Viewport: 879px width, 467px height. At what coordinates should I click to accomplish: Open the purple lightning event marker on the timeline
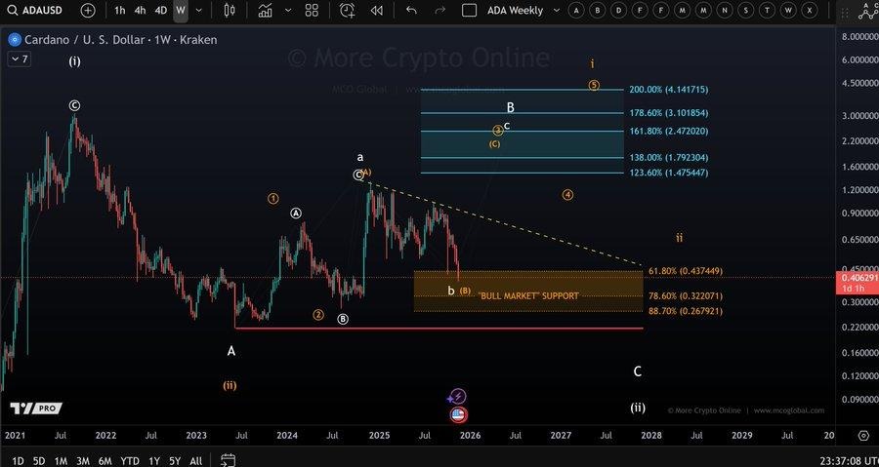(458, 397)
